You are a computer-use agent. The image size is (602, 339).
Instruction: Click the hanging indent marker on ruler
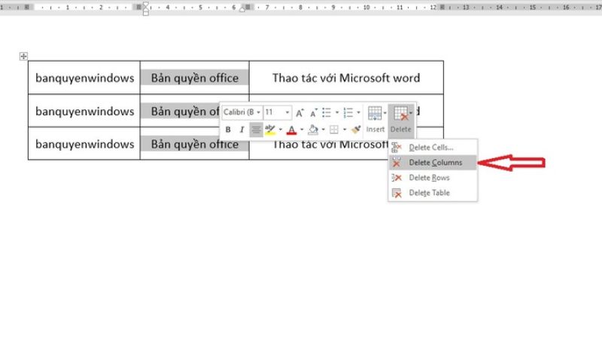pos(146,11)
